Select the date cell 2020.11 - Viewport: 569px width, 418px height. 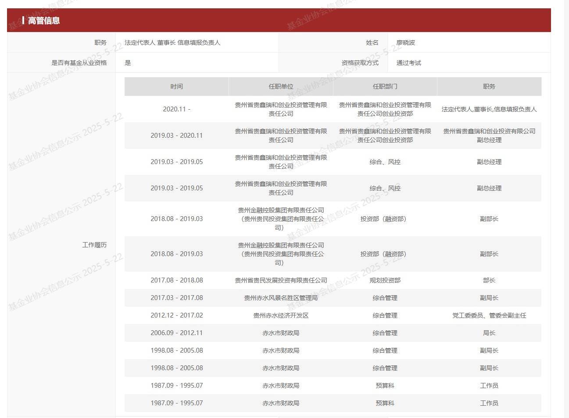[x=177, y=109]
